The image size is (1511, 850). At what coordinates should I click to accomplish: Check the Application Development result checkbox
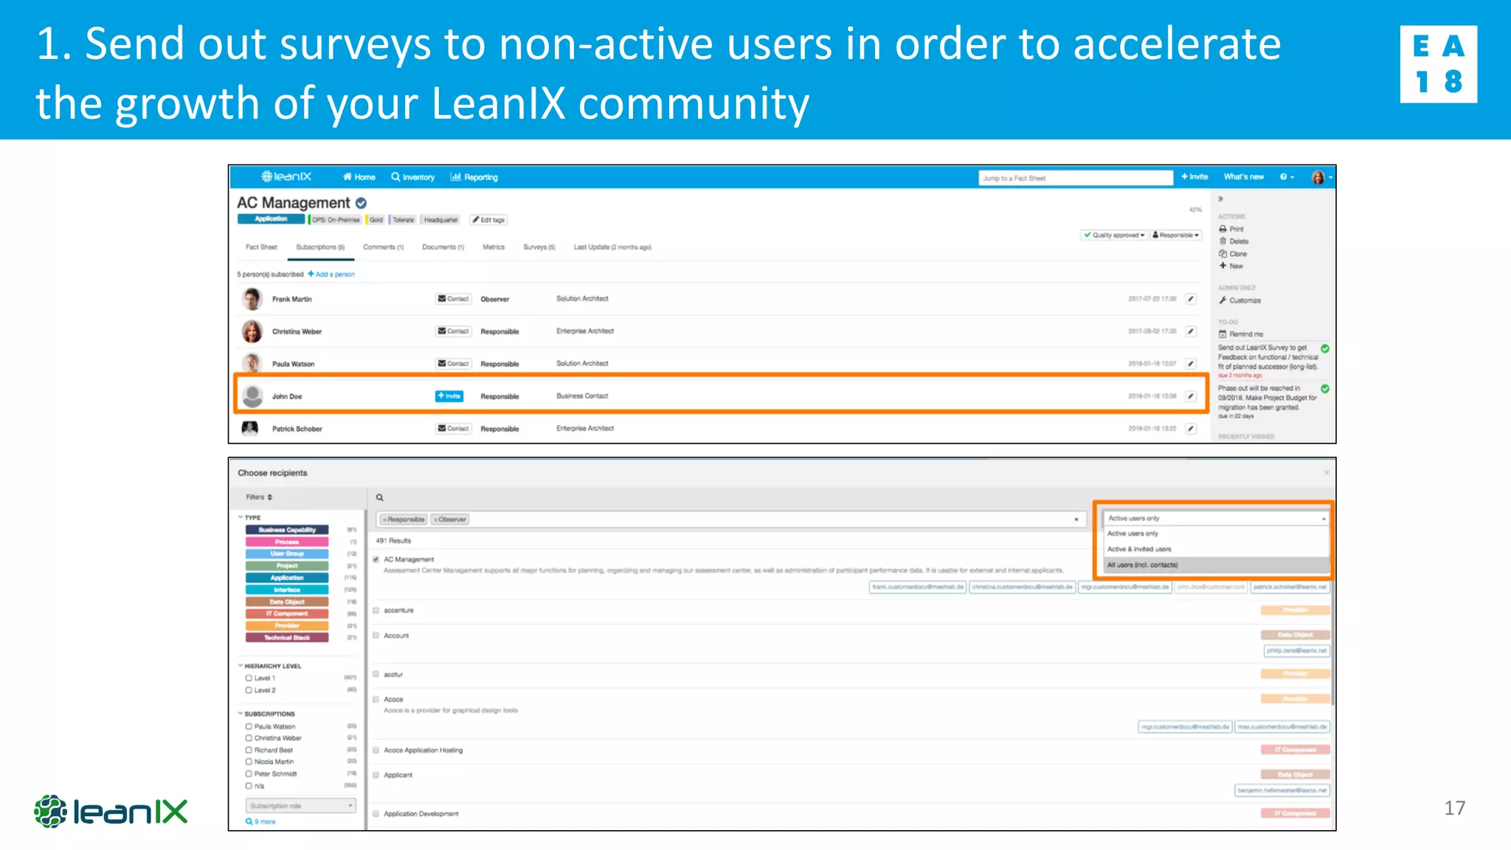(x=376, y=814)
